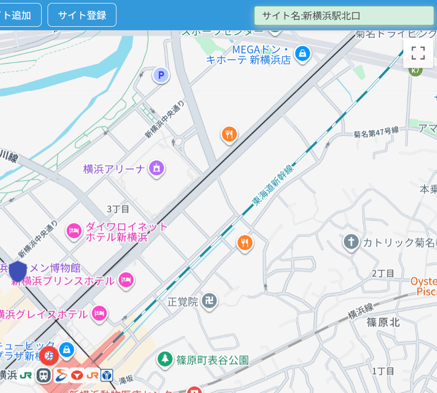
Task: Click the restaurant icon near the Shinkansen line
Action: 245,242
